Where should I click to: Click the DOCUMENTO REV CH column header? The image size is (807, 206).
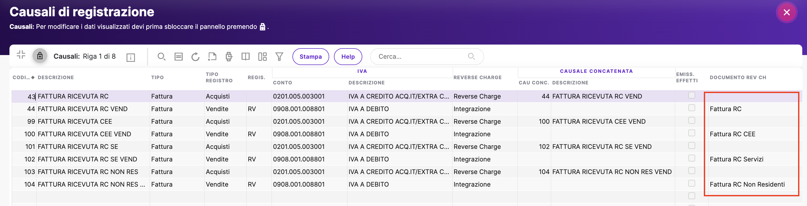click(x=738, y=78)
